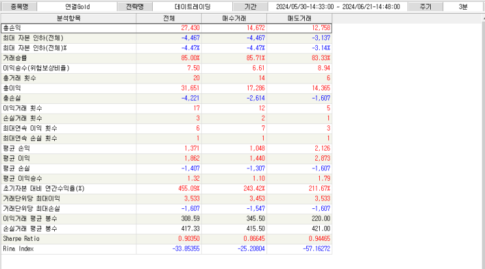Select max loss per unit -1,547
Image resolution: width=485 pixels, height=269 pixels.
tap(255, 208)
